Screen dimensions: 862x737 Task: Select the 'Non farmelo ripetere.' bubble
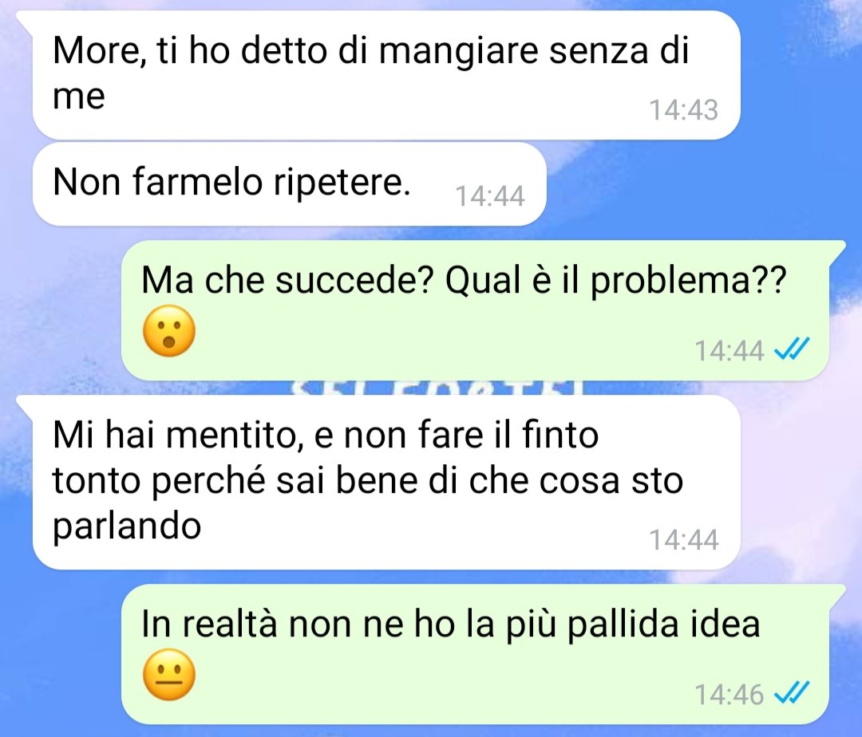[289, 184]
